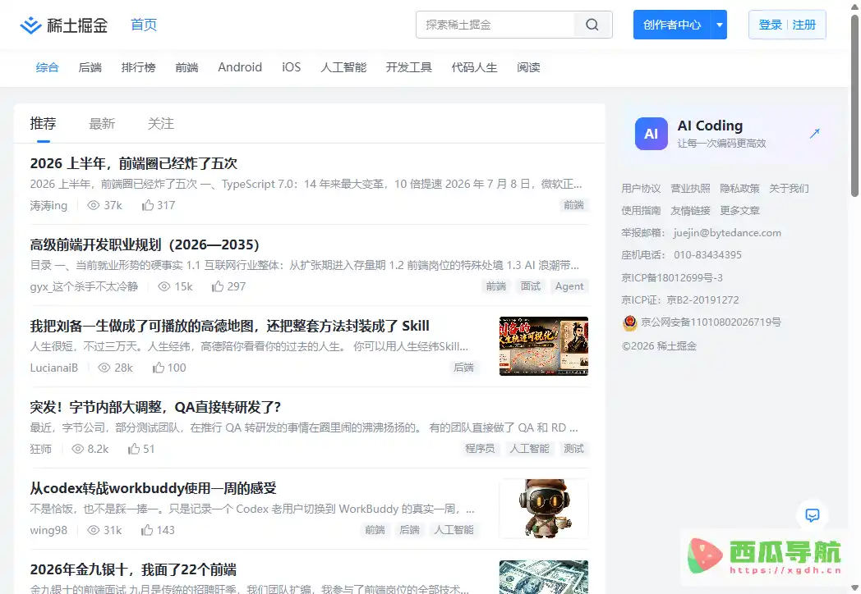Open the 排行榜 category
The image size is (861, 594).
click(x=138, y=67)
